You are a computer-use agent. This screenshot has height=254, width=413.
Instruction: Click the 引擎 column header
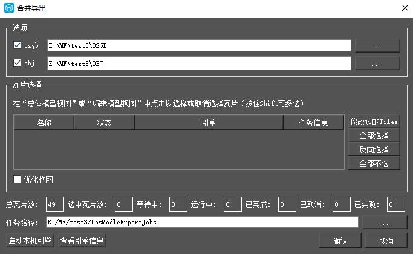click(x=209, y=123)
